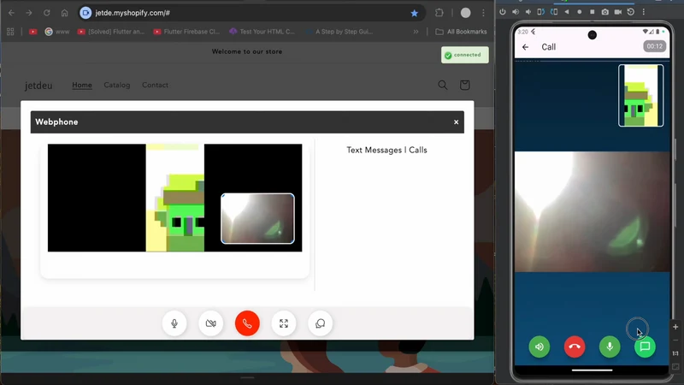Go forward in the browser
The height and width of the screenshot is (385, 684).
pos(29,13)
